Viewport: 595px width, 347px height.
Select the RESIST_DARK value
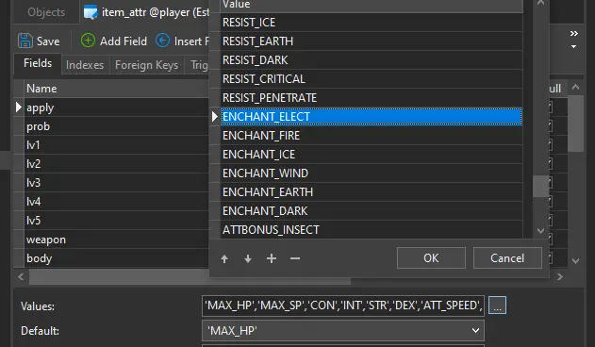pyautogui.click(x=372, y=60)
